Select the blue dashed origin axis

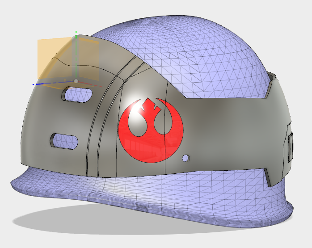[54, 83]
